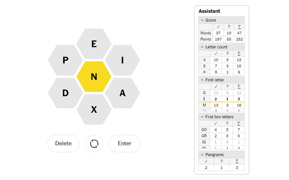Click the Points row in Score table
The height and width of the screenshot is (180, 289).
click(x=222, y=39)
